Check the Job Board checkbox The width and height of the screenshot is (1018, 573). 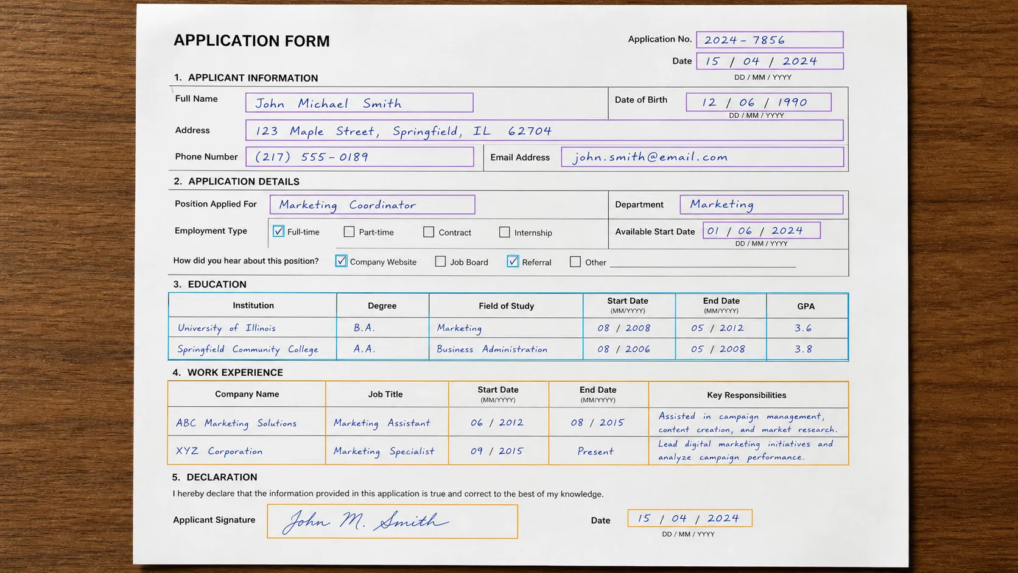440,261
